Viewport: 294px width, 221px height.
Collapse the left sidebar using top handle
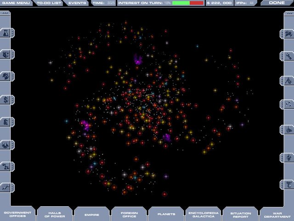(x=6, y=13)
